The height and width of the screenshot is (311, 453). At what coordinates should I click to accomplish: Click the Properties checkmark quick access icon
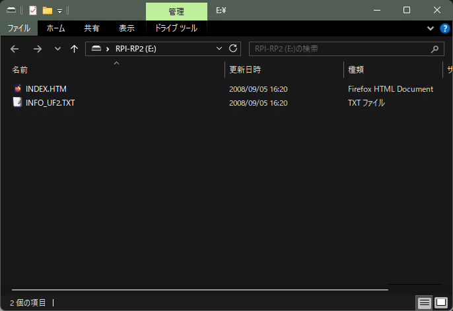[33, 11]
